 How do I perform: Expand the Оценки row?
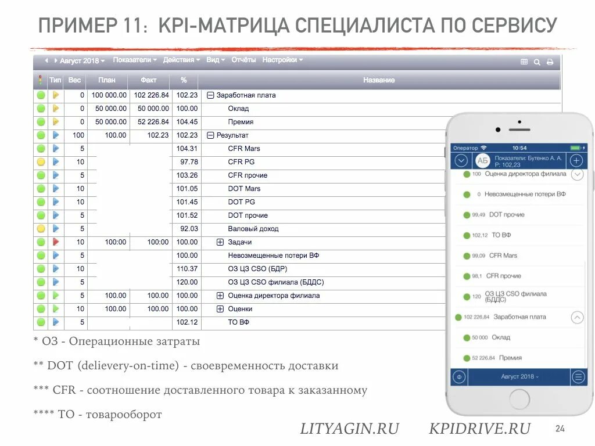(x=220, y=308)
